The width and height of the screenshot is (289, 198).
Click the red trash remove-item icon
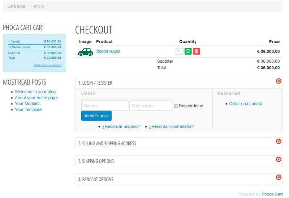197,51
